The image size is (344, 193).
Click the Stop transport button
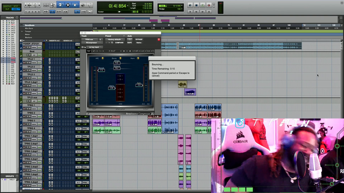point(196,5)
